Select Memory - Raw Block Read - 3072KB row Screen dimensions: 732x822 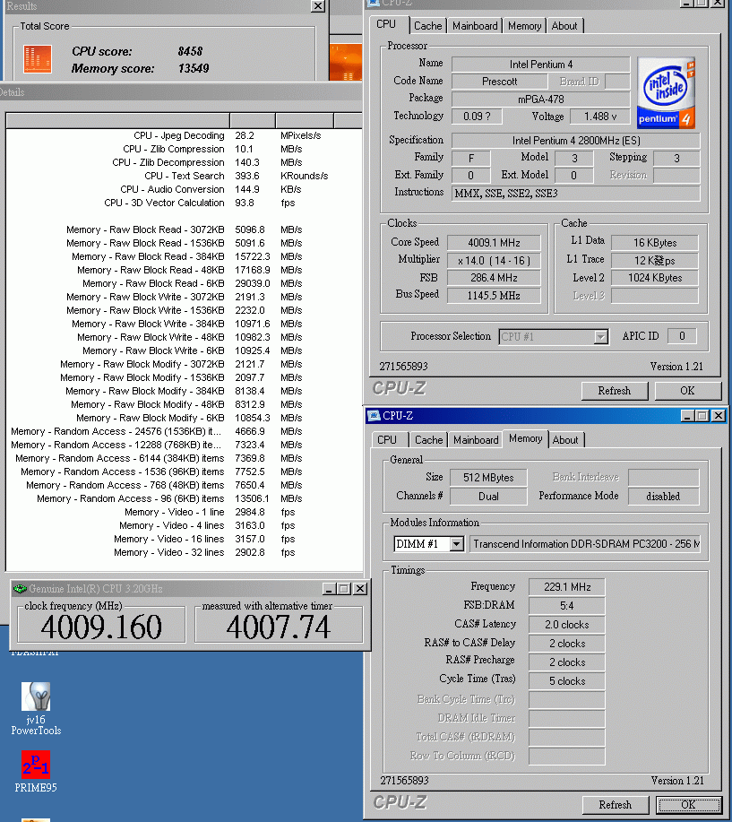point(184,229)
